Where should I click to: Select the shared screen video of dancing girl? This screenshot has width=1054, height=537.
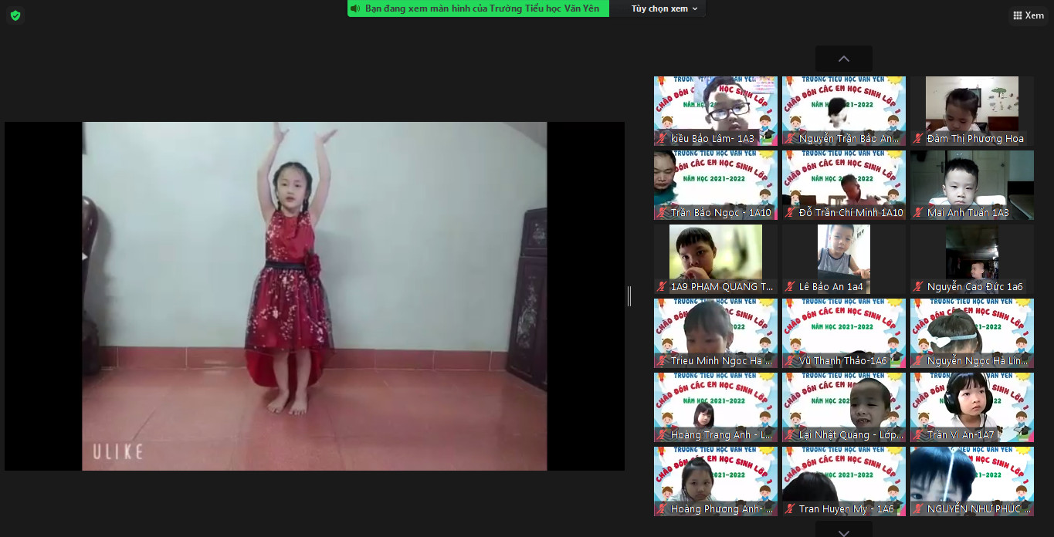tap(314, 296)
